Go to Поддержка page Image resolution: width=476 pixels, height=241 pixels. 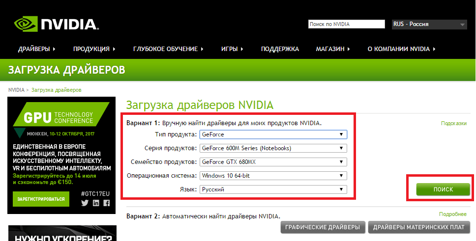pyautogui.click(x=280, y=49)
